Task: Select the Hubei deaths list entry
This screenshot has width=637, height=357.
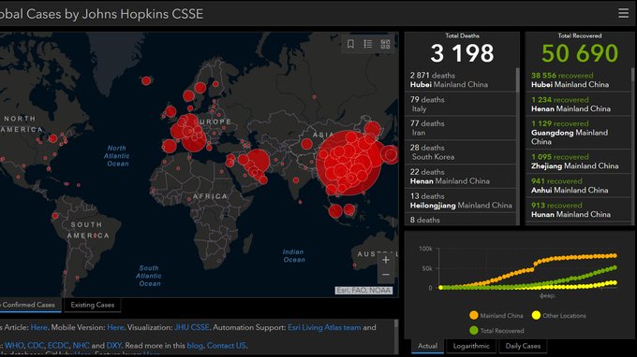Action: [x=460, y=79]
